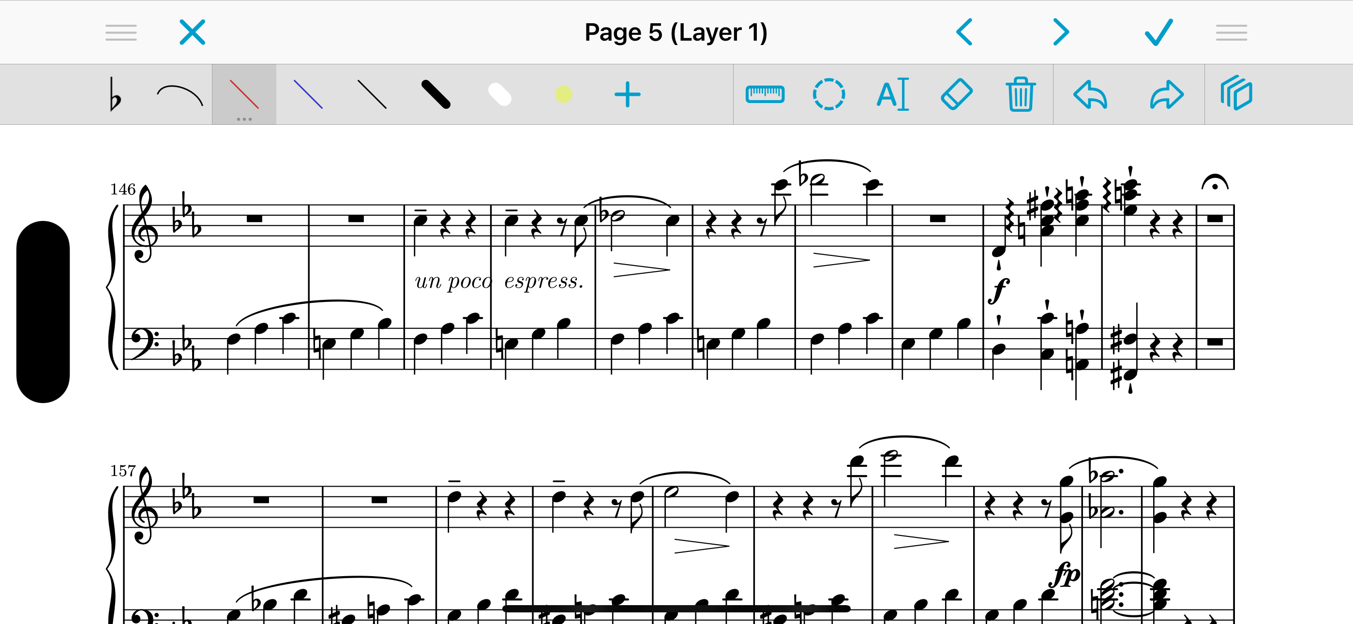The image size is (1353, 624).
Task: Redo the annotation stroke
Action: pos(1167,94)
